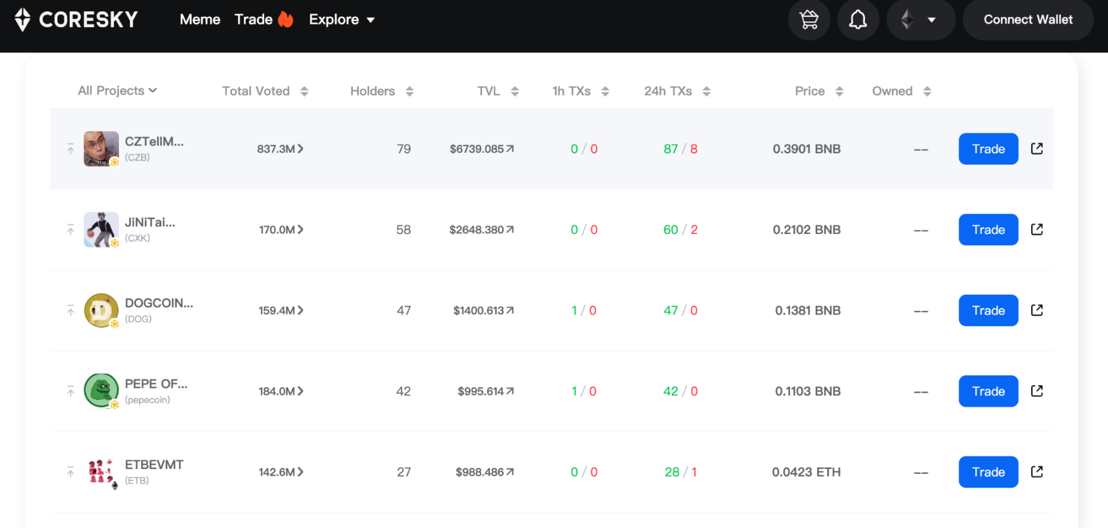The image size is (1108, 528).
Task: Sort table by Total Voted
Action: pos(265,91)
